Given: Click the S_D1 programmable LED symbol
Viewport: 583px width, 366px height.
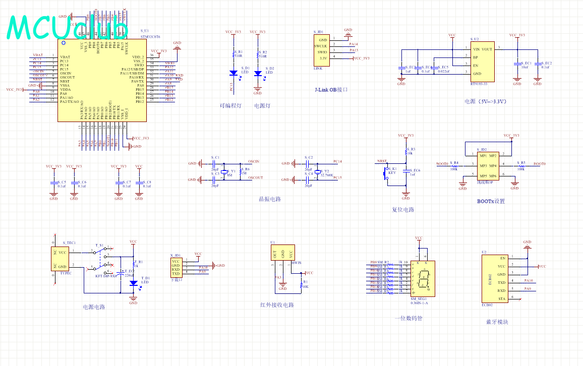Looking at the screenshot, I should point(234,74).
